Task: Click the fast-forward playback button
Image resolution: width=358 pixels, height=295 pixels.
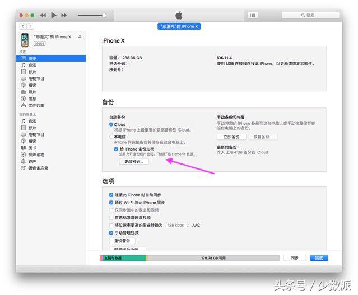Action: point(64,15)
